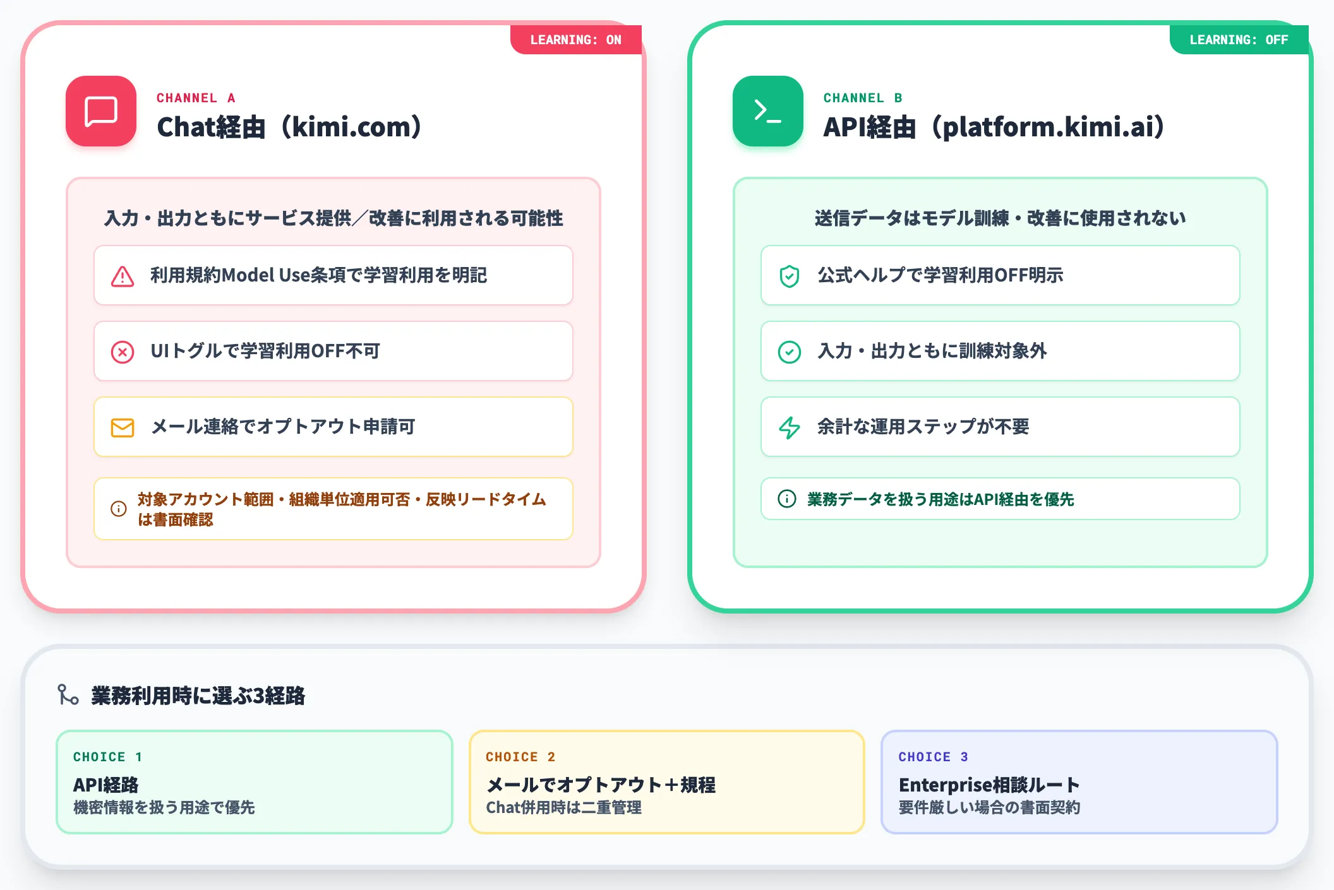
Task: Click the 余計な運用ステップが不要 row
Action: click(x=1000, y=427)
